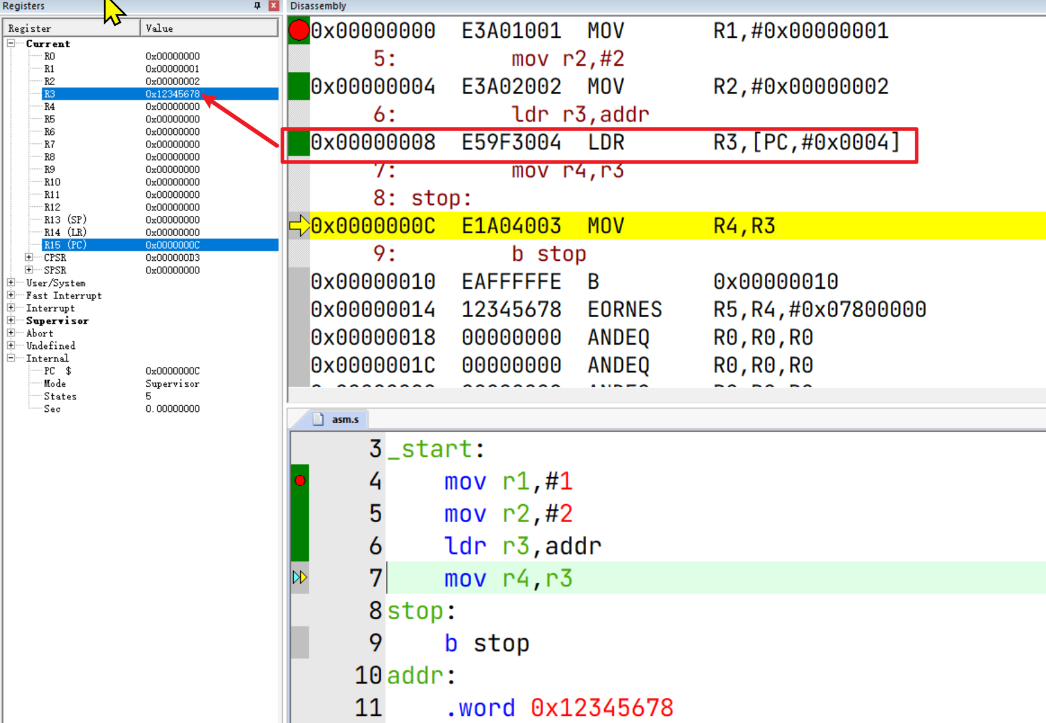Click the gutter margin beside source line 9
The height and width of the screenshot is (723, 1046).
pos(300,643)
